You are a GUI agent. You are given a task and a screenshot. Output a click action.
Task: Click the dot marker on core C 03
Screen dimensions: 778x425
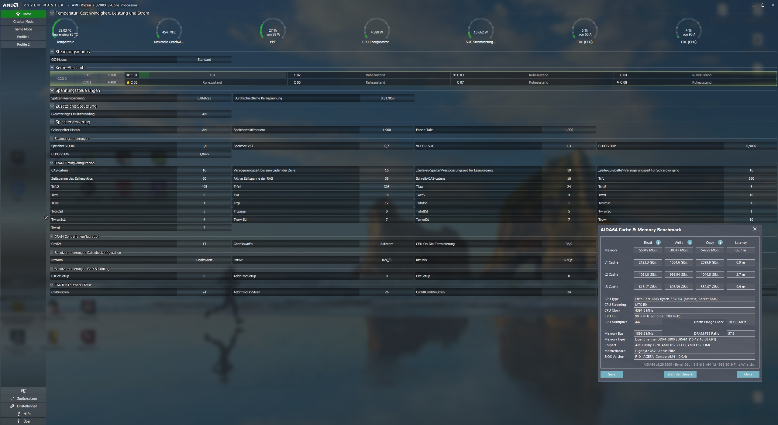pyautogui.click(x=454, y=75)
